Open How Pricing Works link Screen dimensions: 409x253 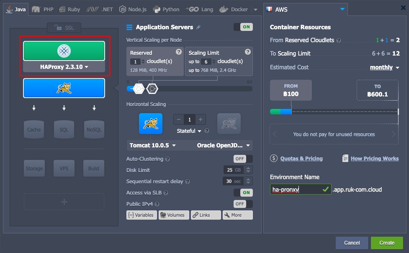[375, 158]
